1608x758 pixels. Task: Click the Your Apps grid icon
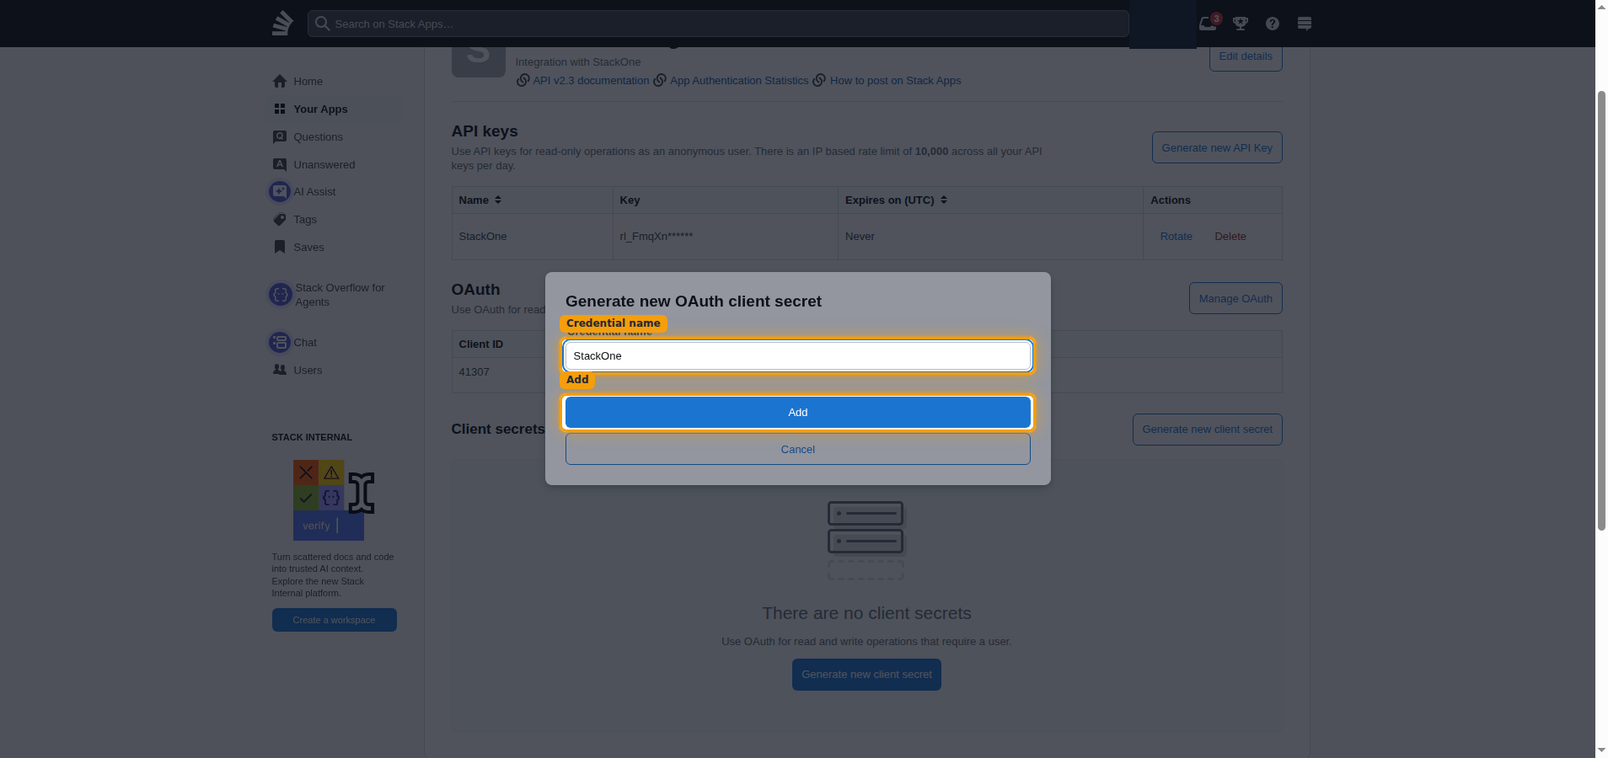[x=280, y=109]
